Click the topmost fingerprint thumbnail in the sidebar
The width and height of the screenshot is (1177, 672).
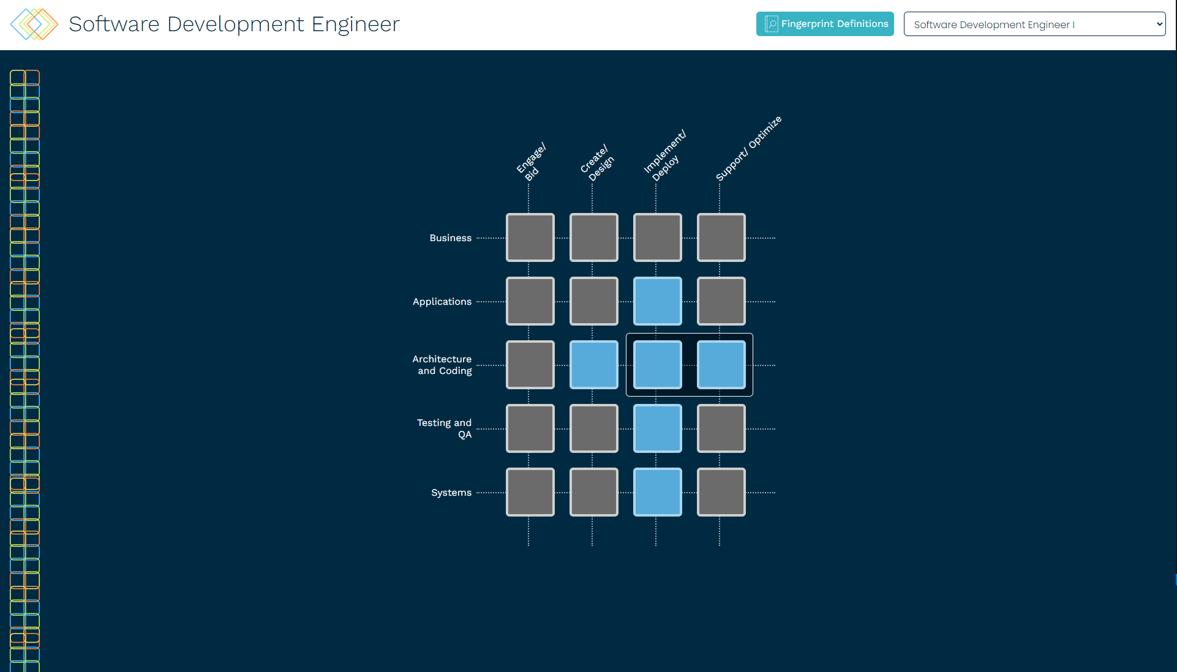point(24,77)
